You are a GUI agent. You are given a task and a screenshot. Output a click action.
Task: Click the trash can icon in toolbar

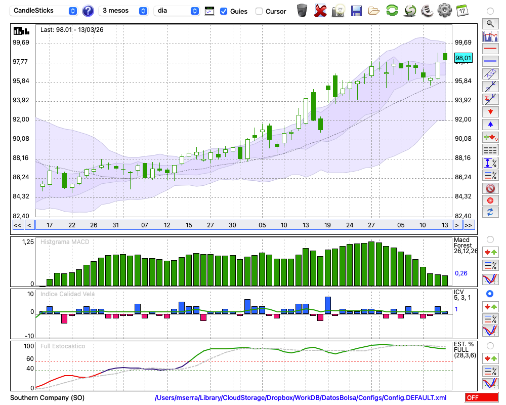click(302, 10)
